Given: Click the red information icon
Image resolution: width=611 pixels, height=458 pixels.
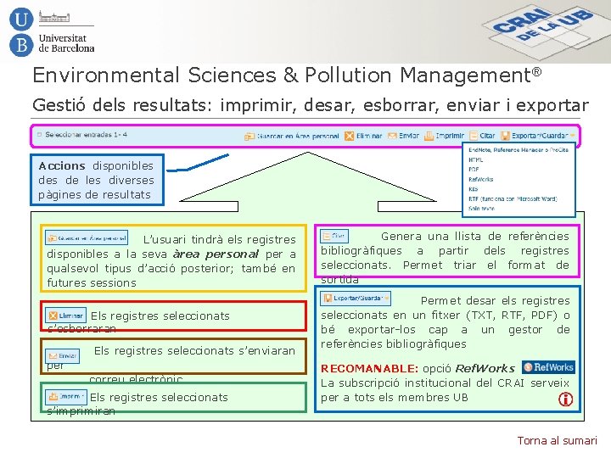Looking at the screenshot, I should pyautogui.click(x=565, y=399).
